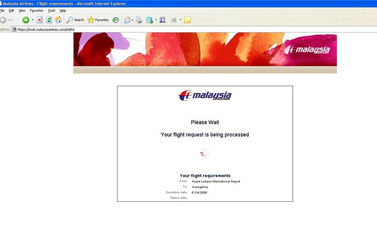Screen dimensions: 377x226
Task: Click the Skype toolbar icon
Action: pos(149,20)
